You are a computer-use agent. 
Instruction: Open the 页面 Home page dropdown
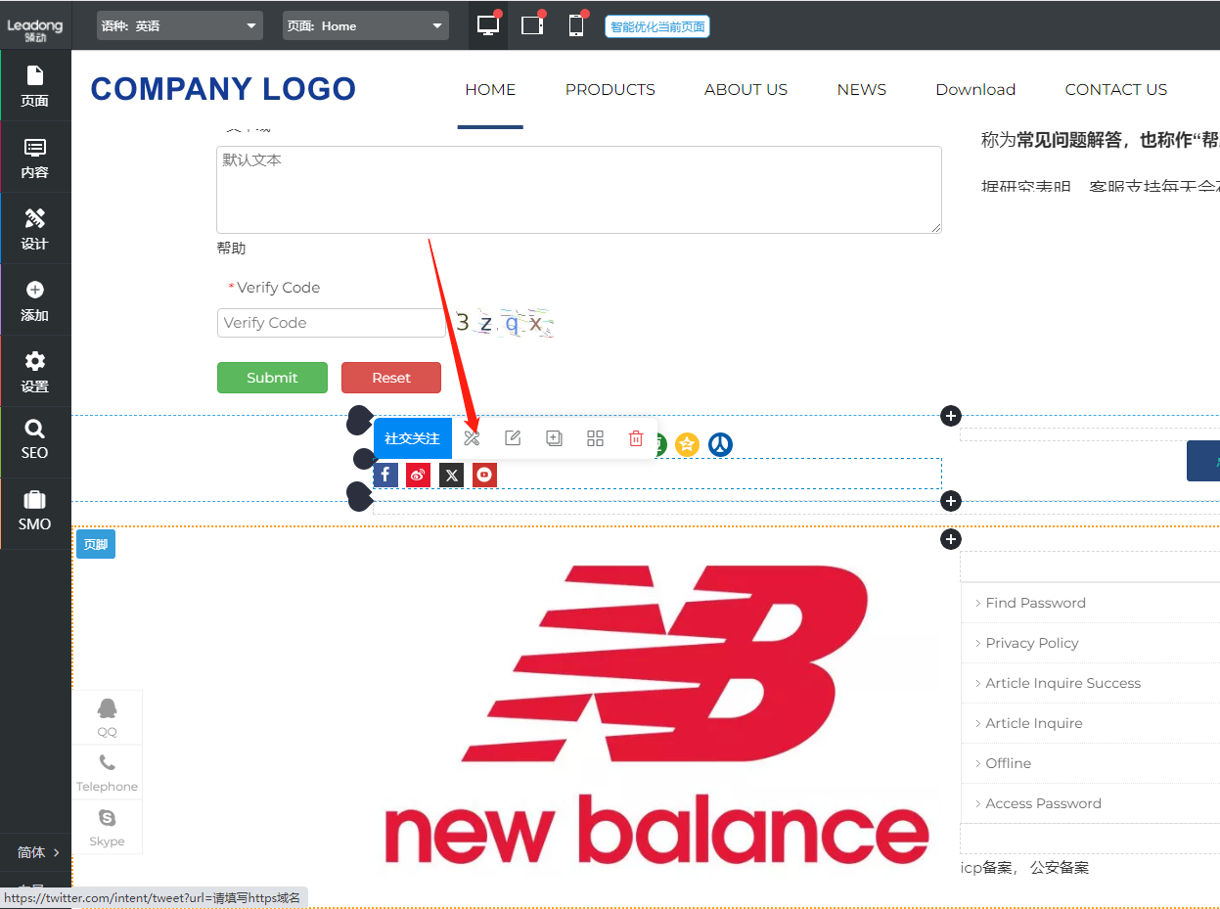366,26
